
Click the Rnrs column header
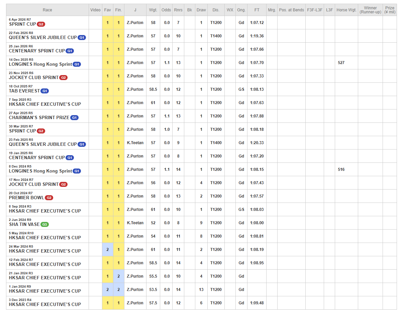pyautogui.click(x=178, y=10)
